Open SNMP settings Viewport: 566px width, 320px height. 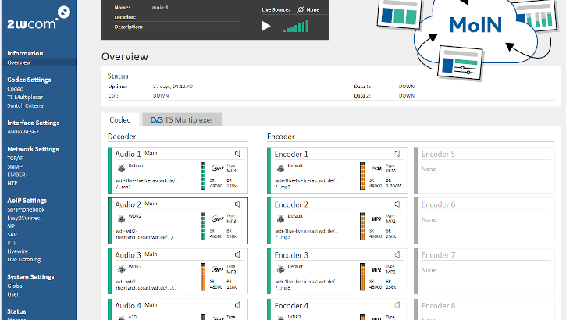(15, 167)
